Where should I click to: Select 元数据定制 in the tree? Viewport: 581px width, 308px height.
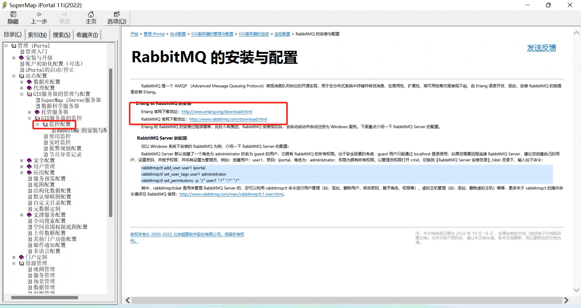[47, 209]
